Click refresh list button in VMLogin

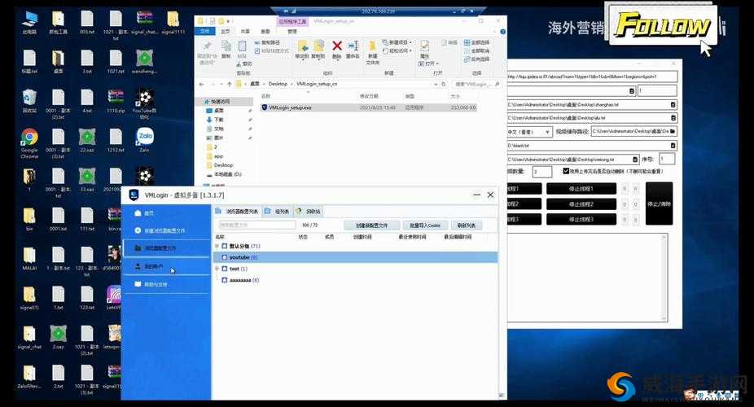click(467, 225)
